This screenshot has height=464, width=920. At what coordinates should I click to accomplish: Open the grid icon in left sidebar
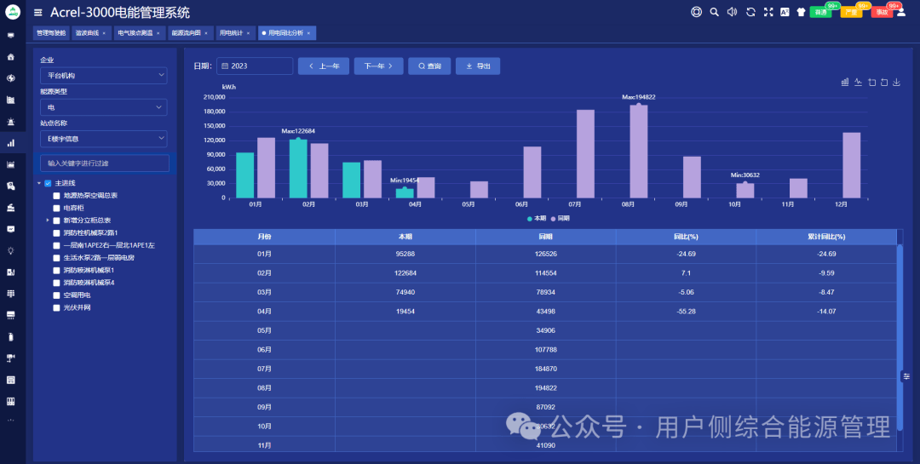coord(10,294)
